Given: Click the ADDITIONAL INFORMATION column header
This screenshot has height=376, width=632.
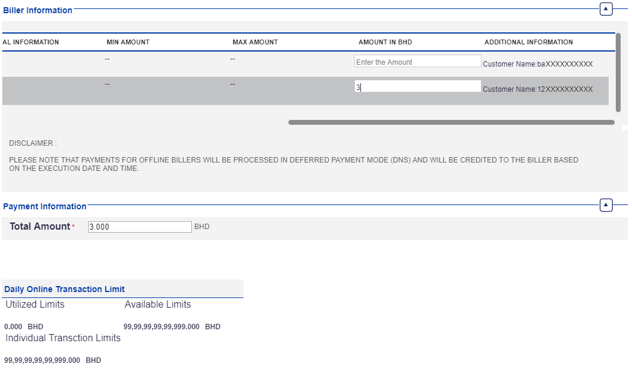Looking at the screenshot, I should (x=528, y=42).
